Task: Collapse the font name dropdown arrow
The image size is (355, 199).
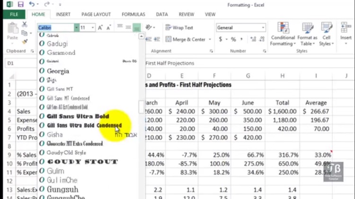Action: click(77, 27)
